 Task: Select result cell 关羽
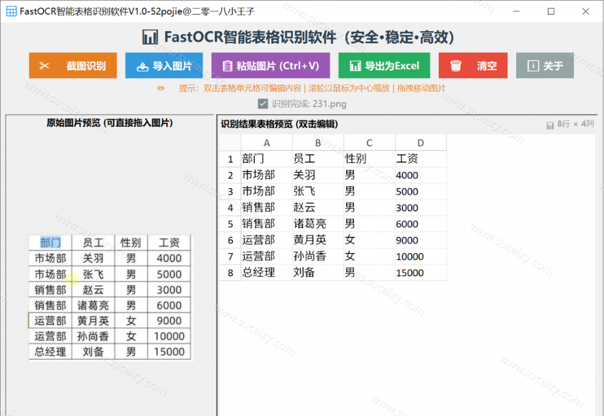[318, 175]
